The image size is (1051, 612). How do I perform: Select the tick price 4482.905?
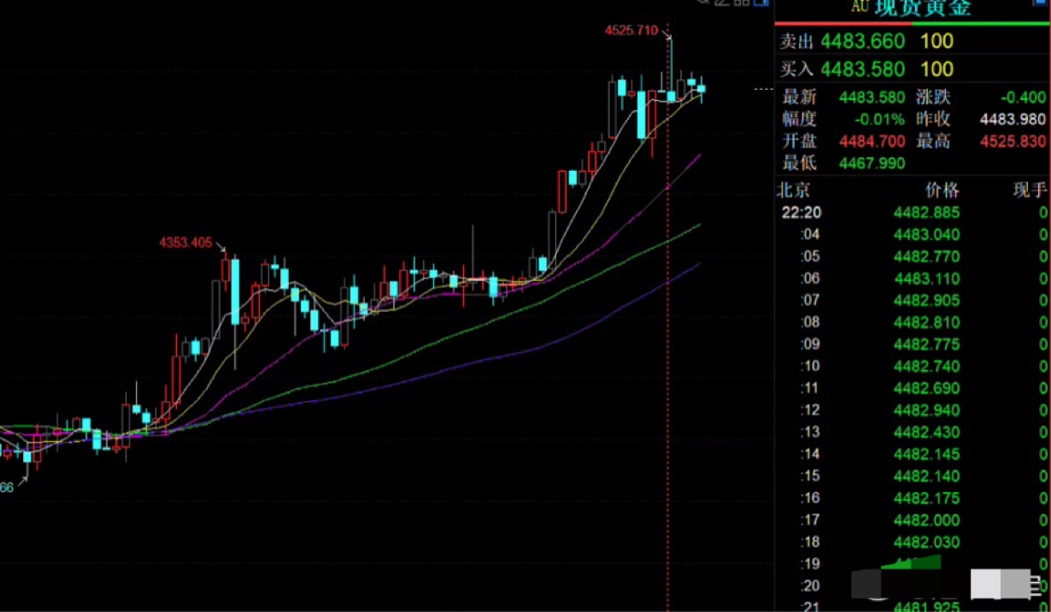(x=927, y=301)
